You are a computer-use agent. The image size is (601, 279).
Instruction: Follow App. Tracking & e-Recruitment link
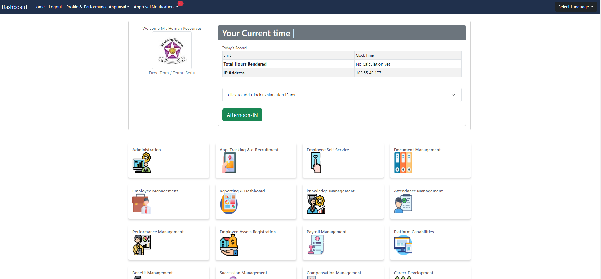(x=249, y=150)
